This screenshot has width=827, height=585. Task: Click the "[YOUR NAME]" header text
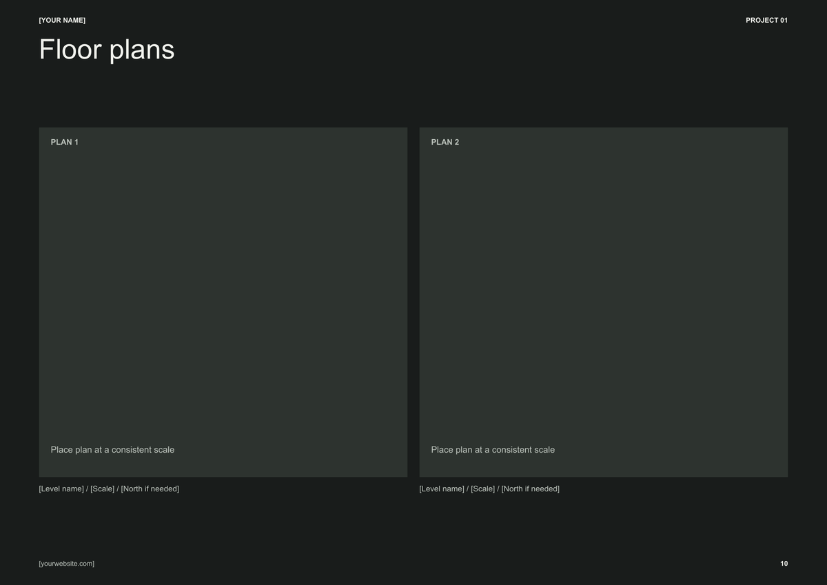coord(62,21)
